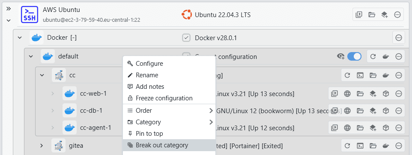Screen dimensions: 412x155
Task: Expand the gitea project node
Action: click(x=42, y=146)
